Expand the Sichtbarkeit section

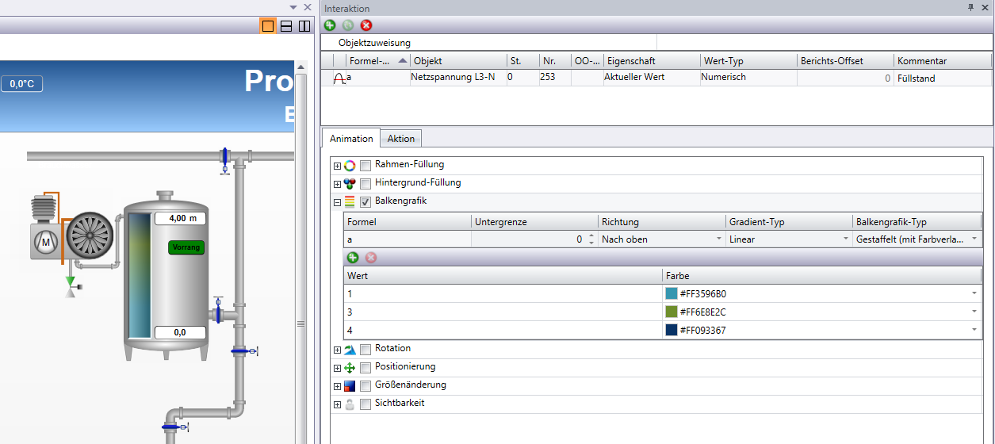337,404
